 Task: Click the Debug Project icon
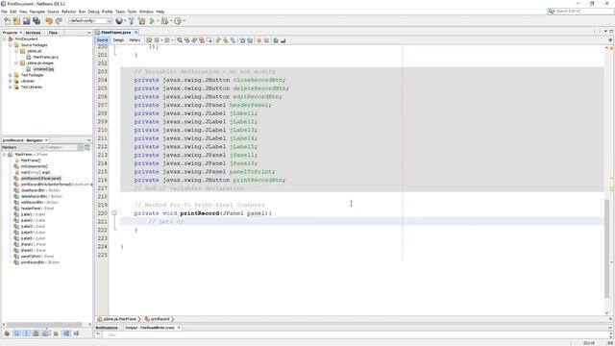(x=165, y=21)
